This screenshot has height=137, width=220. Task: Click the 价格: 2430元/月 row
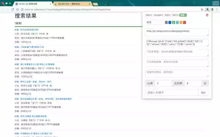23,59
